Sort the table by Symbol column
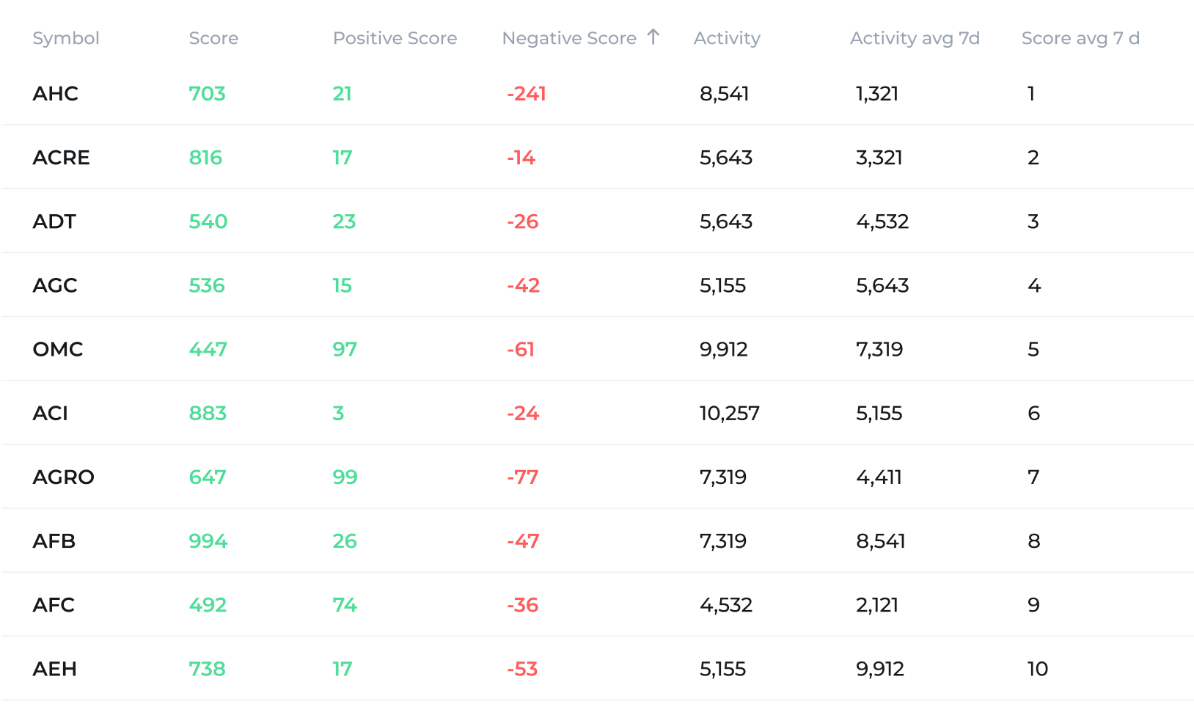The image size is (1194, 715). 66,38
